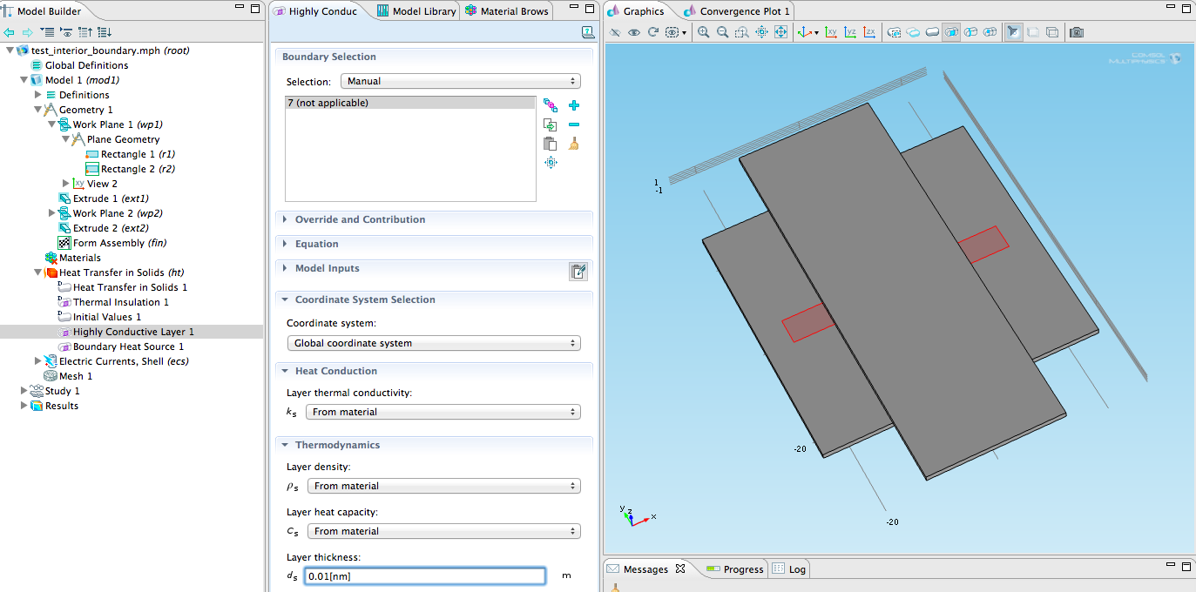The image size is (1196, 592).
Task: Click the minus icon to remove from selection
Action: click(574, 124)
